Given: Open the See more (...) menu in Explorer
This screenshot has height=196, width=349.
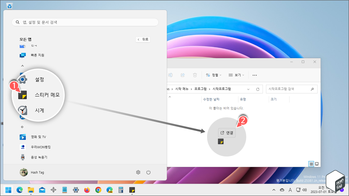Looking at the screenshot, I should coord(255,75).
